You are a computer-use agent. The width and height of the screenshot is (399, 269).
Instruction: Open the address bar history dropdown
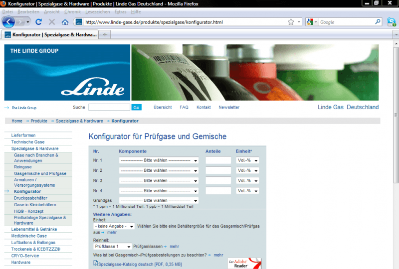point(299,22)
